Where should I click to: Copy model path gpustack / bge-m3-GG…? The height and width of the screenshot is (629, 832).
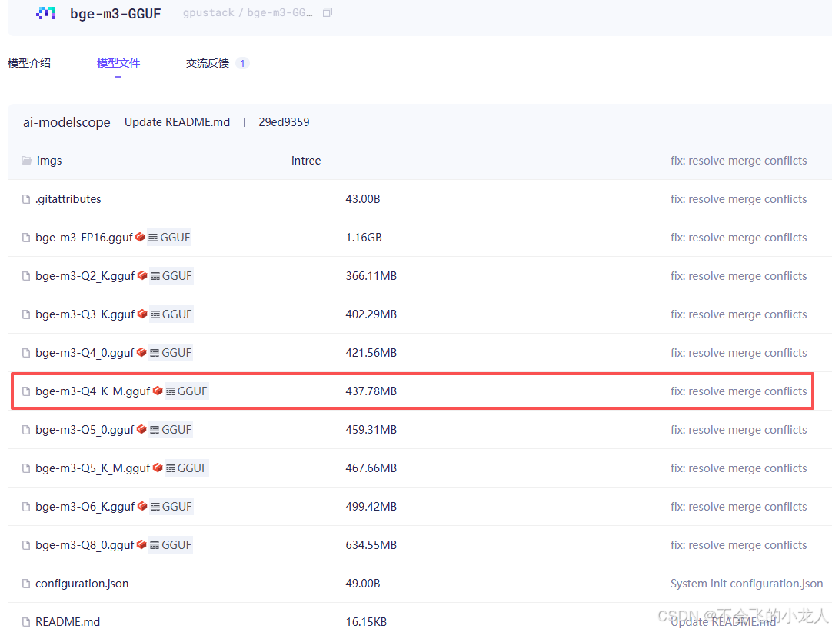pos(328,12)
